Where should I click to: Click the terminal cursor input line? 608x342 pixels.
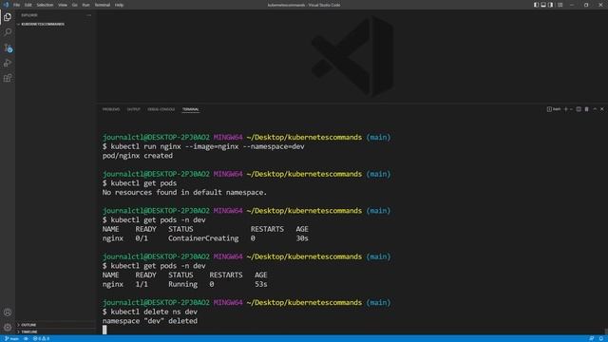104,330
